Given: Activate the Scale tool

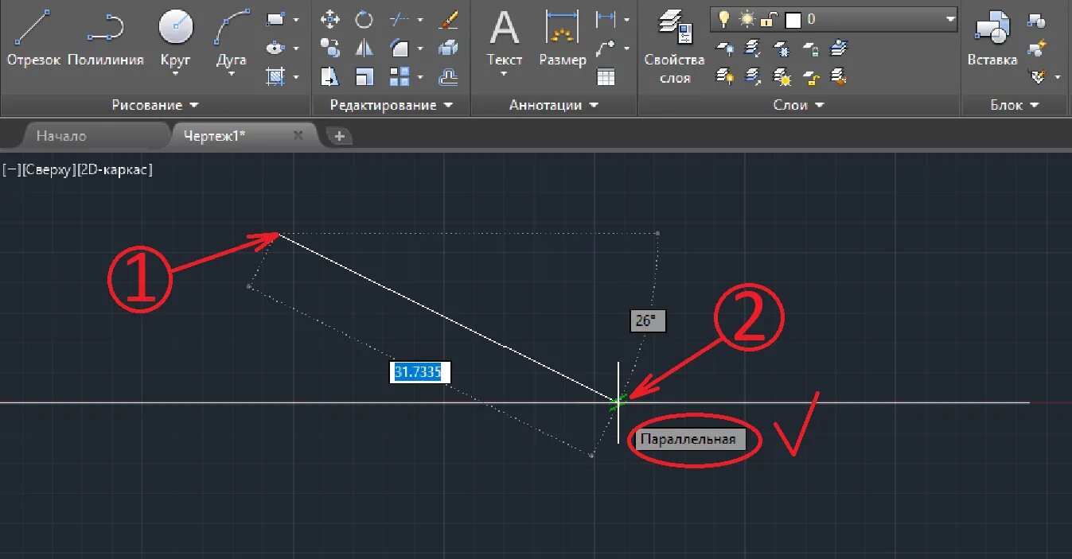Looking at the screenshot, I should (x=364, y=76).
